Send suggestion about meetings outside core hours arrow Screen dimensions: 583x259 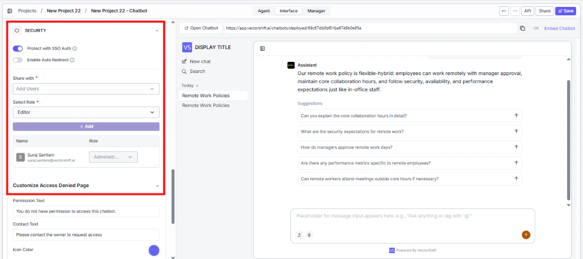(x=516, y=179)
